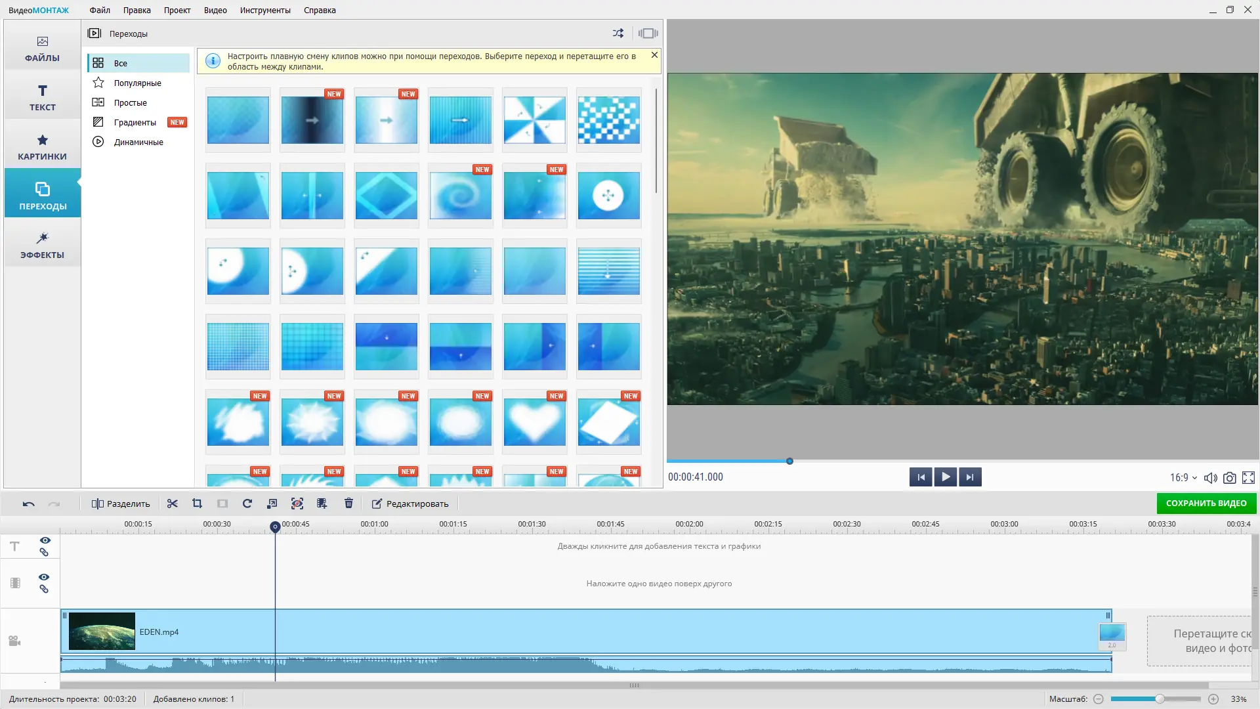Click the Масштаб zoom slider handle
Viewport: 1260px width, 709px height.
(1160, 699)
